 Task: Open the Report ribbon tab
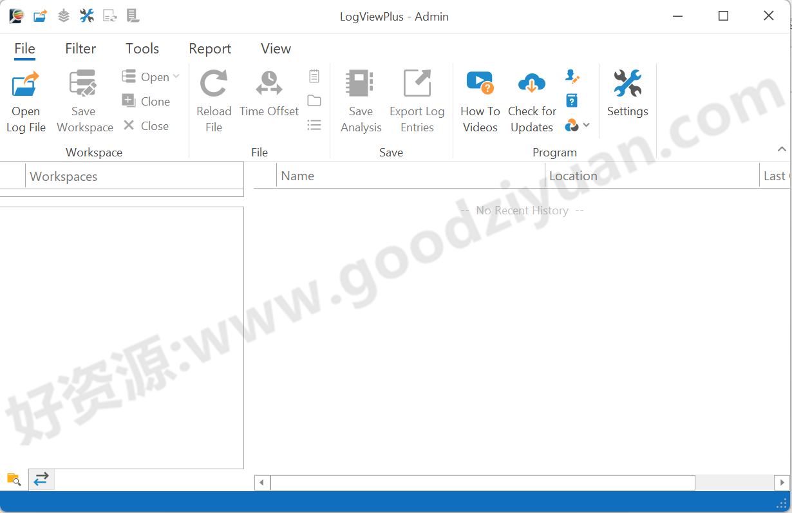(x=210, y=49)
